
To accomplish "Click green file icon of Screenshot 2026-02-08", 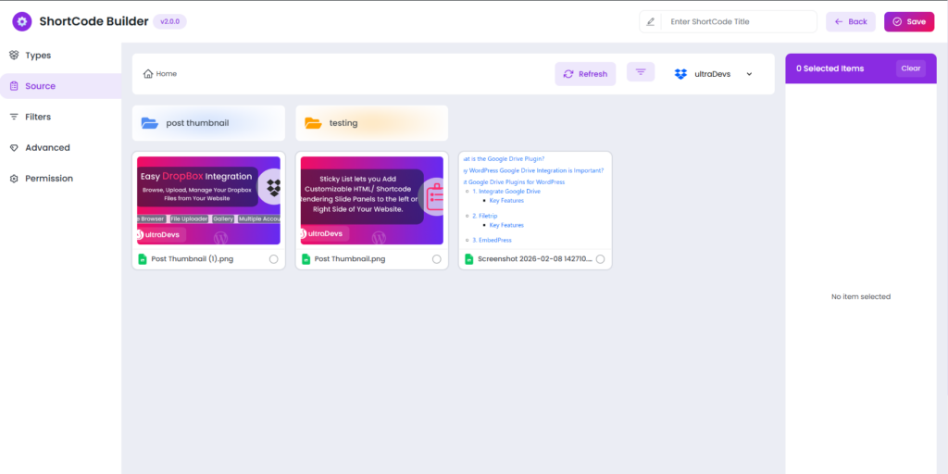I will point(469,259).
